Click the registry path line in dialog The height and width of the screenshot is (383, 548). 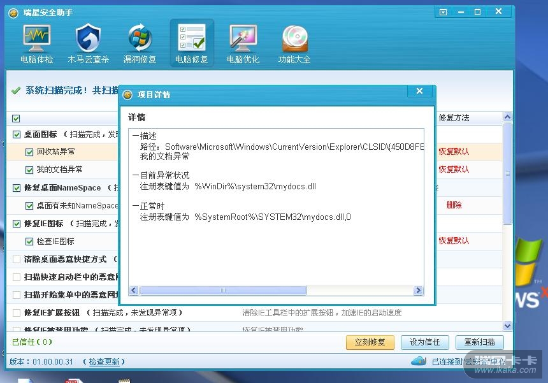pos(282,147)
